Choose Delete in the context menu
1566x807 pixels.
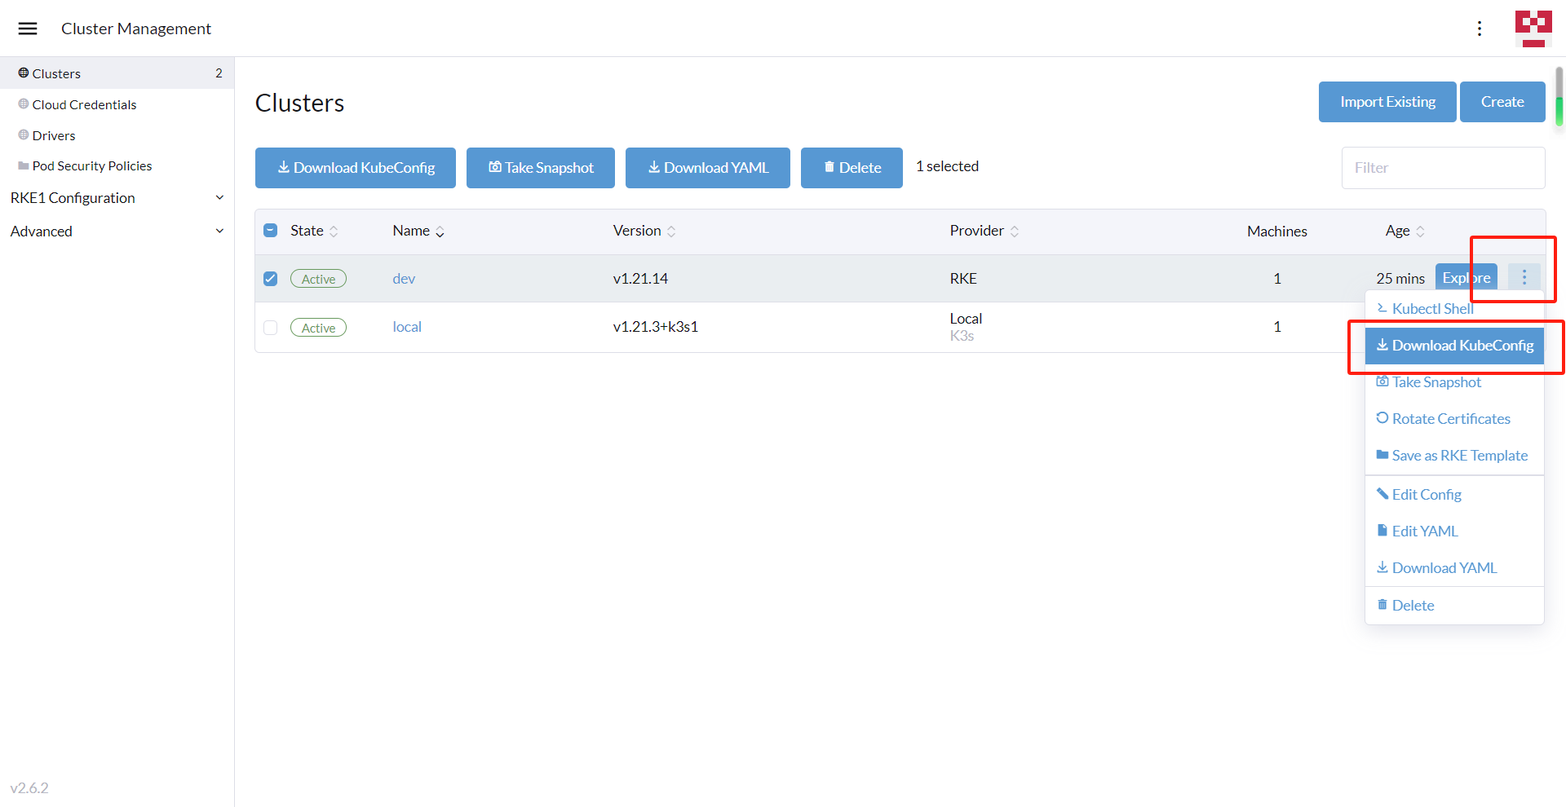1454,606
